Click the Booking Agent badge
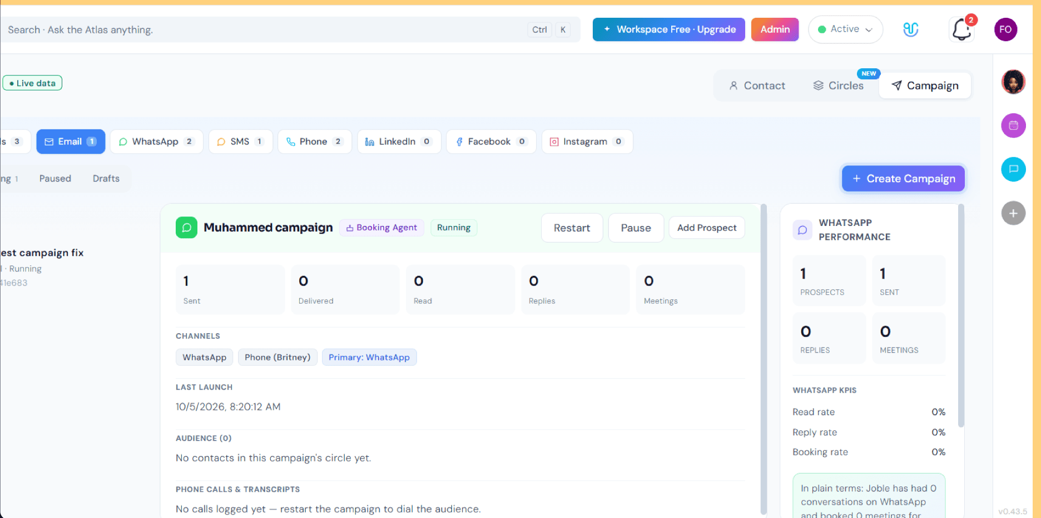 click(x=381, y=228)
